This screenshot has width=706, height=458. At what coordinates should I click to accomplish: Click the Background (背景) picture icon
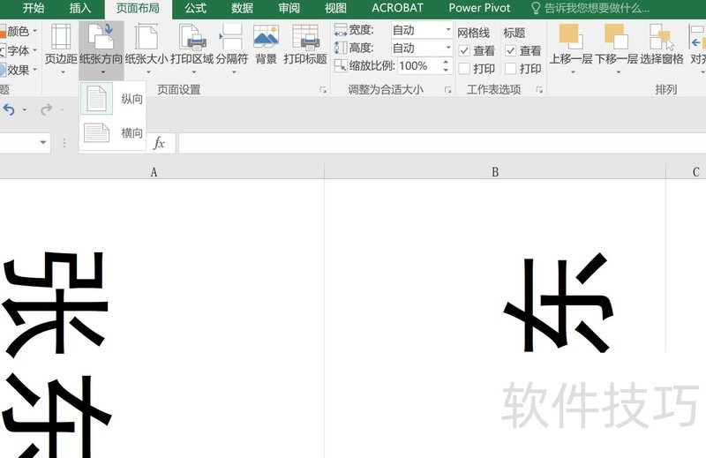pos(266,37)
